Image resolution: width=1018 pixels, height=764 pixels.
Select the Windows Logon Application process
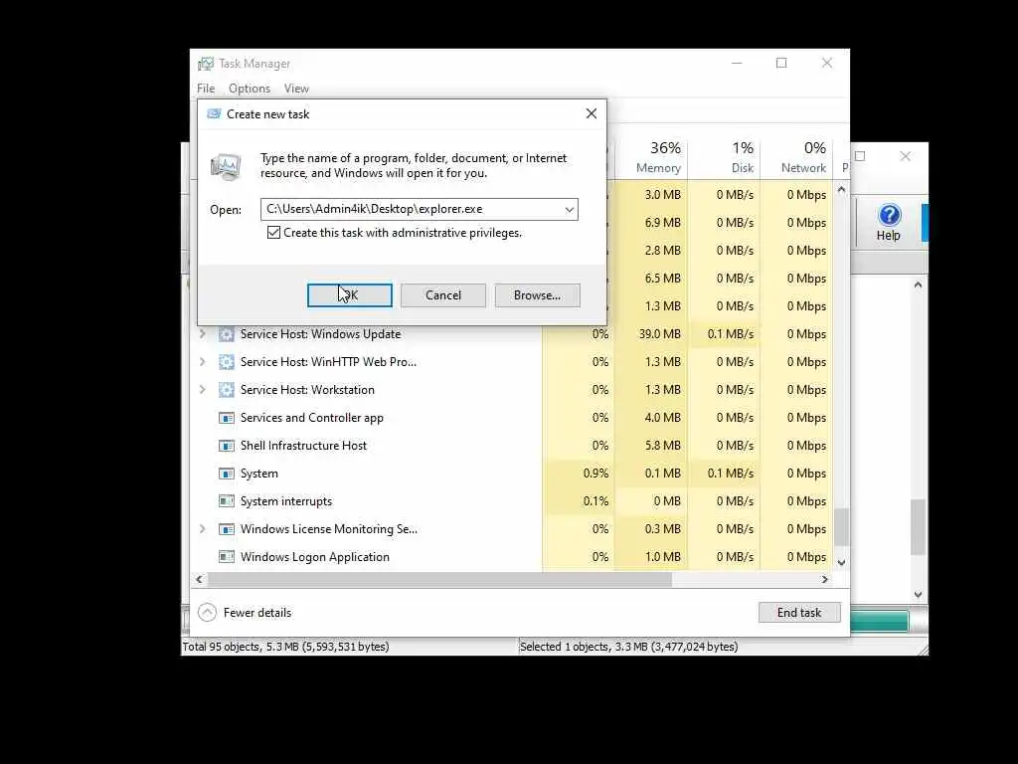(315, 557)
